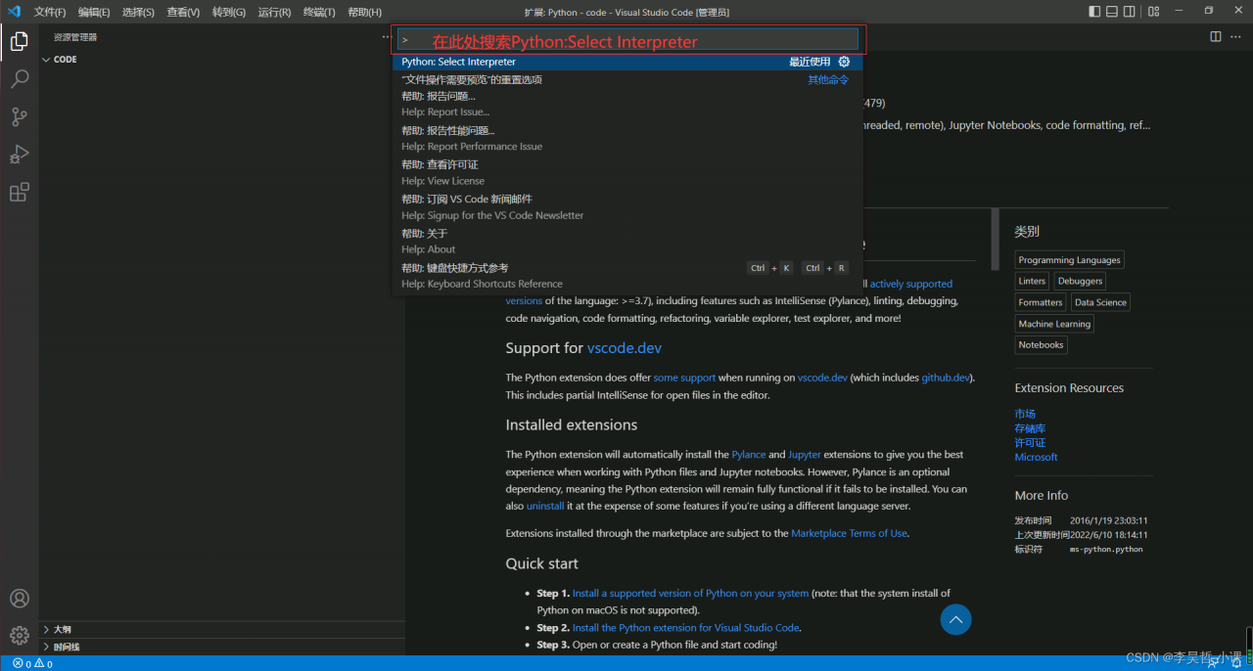Click inside the command palette input box
This screenshot has width=1253, height=671.
point(627,40)
